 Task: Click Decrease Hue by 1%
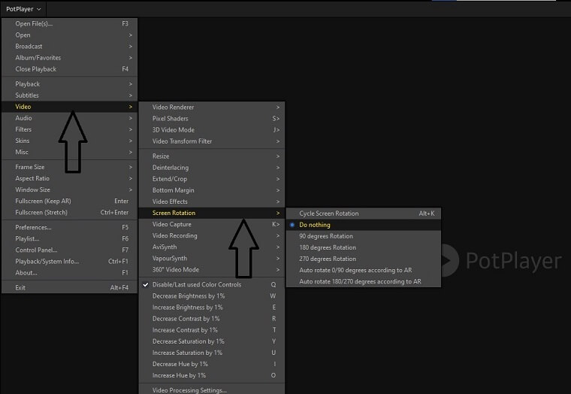(x=212, y=364)
